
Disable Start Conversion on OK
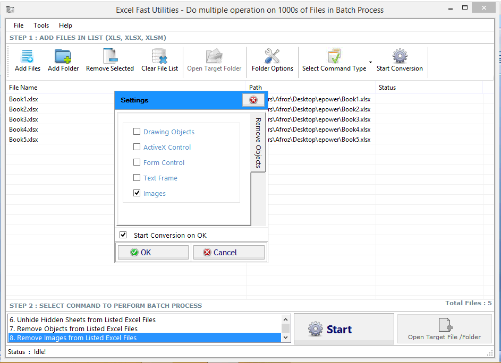123,235
